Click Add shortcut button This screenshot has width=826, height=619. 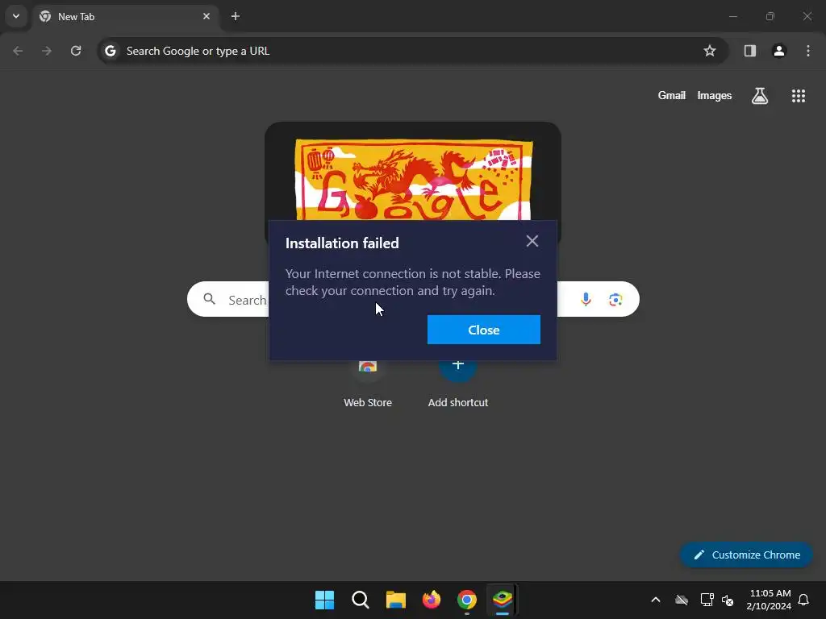click(x=458, y=383)
